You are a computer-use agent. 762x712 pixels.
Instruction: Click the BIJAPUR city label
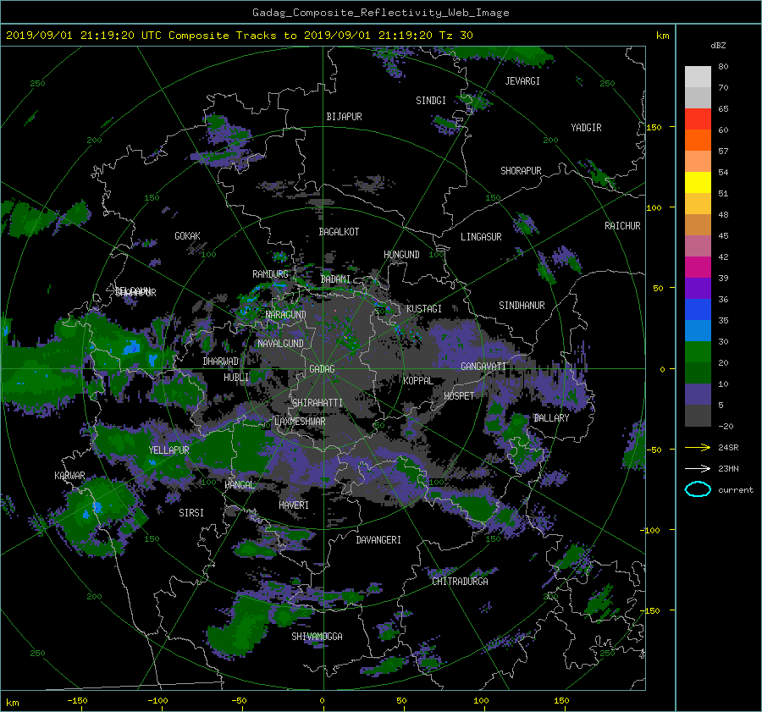pyautogui.click(x=344, y=117)
